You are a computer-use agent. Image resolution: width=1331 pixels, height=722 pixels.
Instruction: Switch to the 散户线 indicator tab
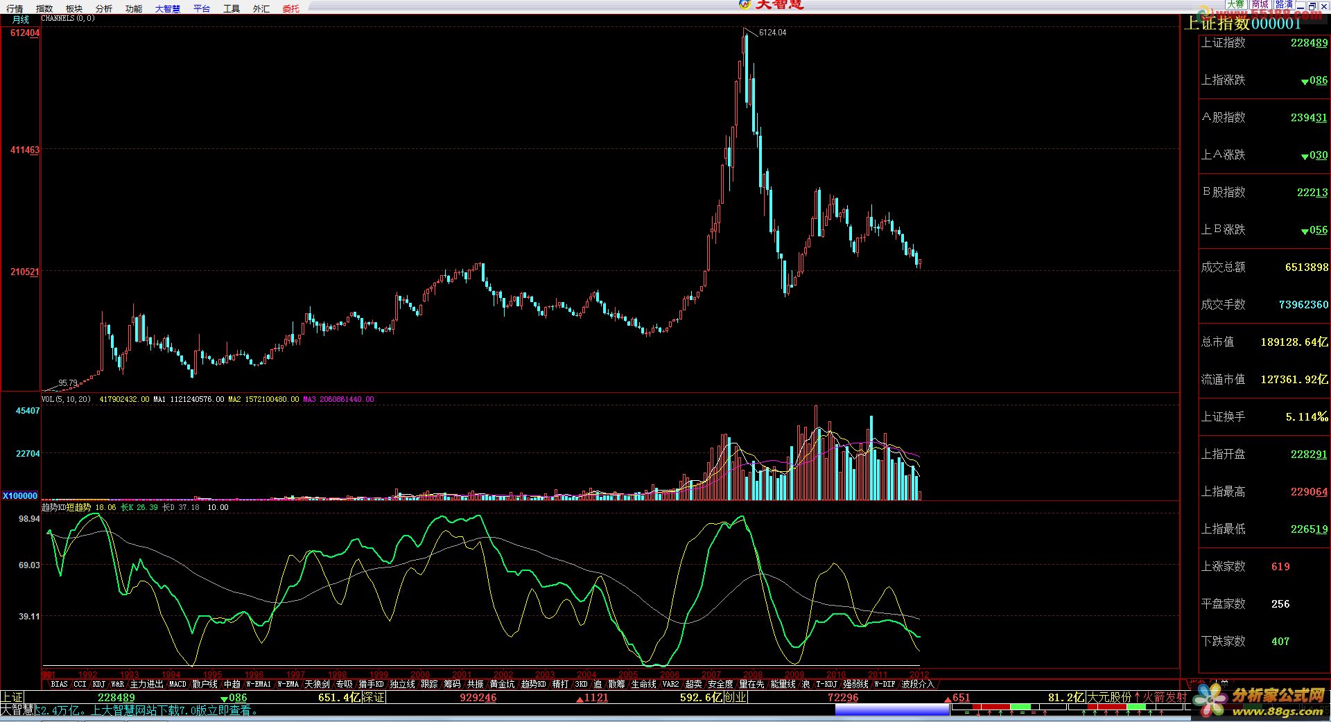pos(205,684)
